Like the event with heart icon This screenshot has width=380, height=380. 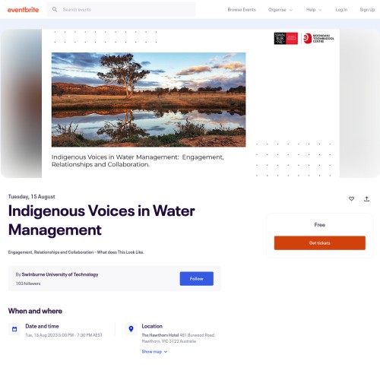351,199
